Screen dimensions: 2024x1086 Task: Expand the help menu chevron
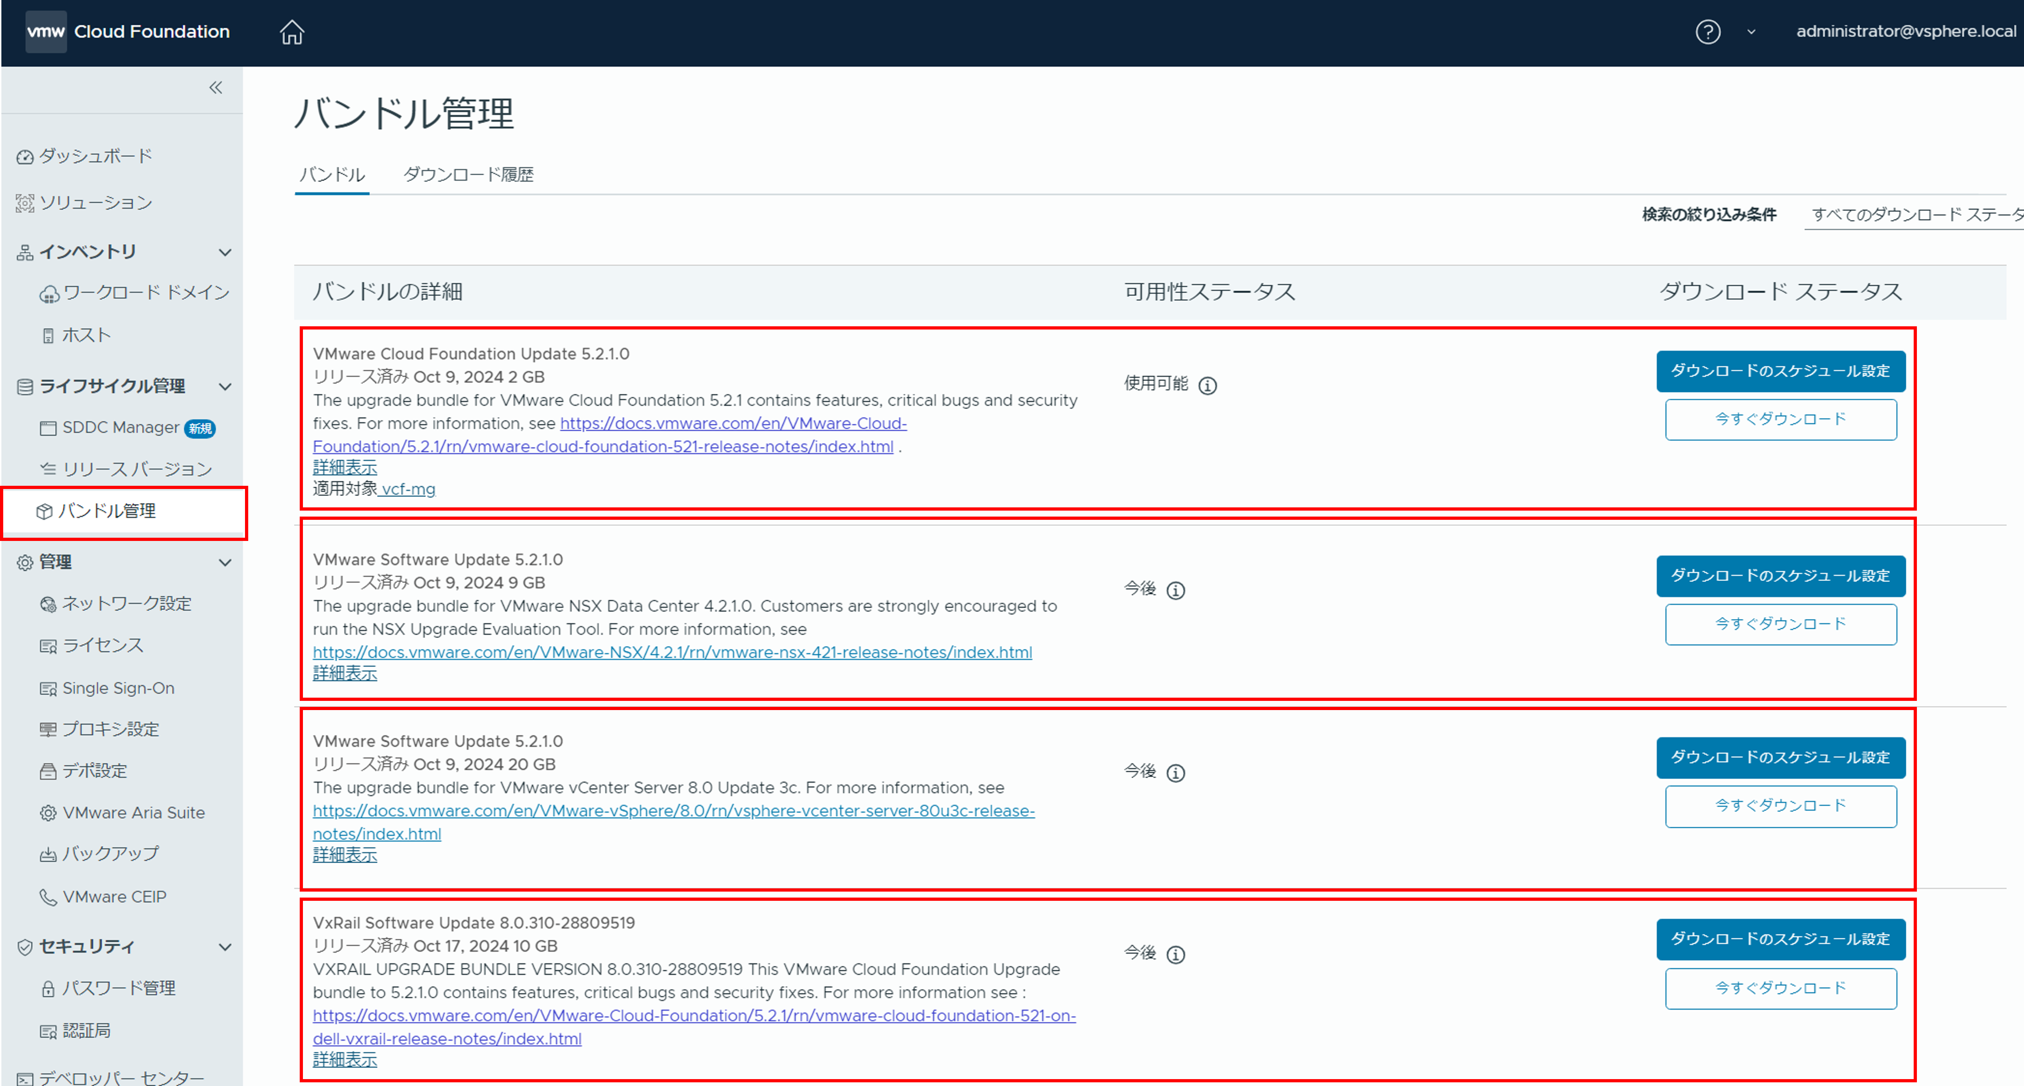[1750, 32]
